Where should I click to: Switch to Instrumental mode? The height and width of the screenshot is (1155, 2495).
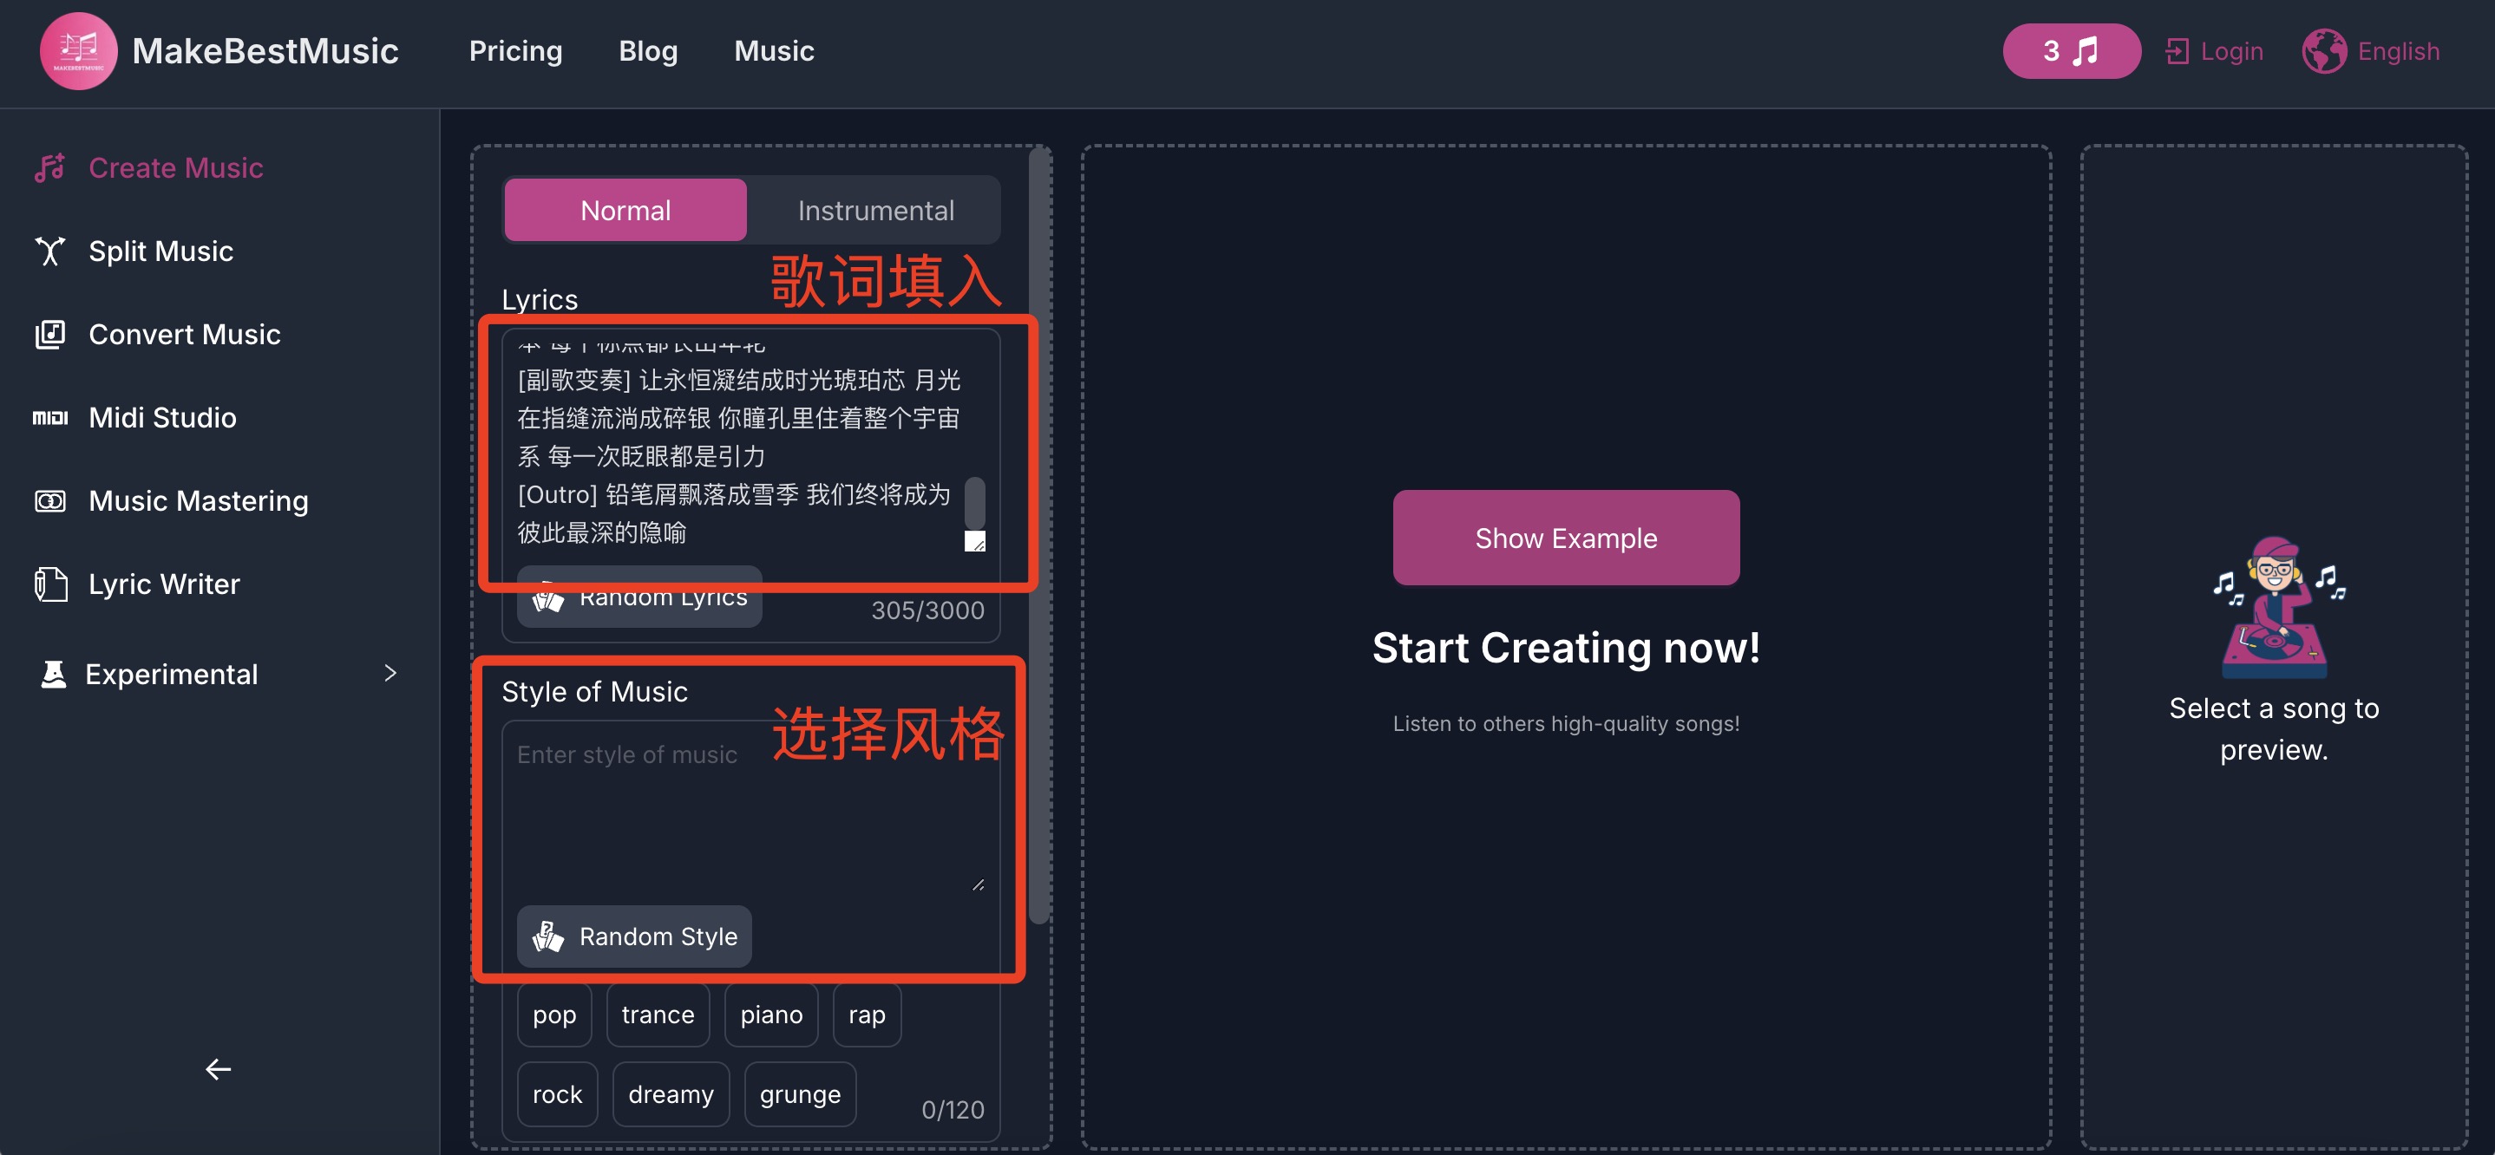pos(874,210)
